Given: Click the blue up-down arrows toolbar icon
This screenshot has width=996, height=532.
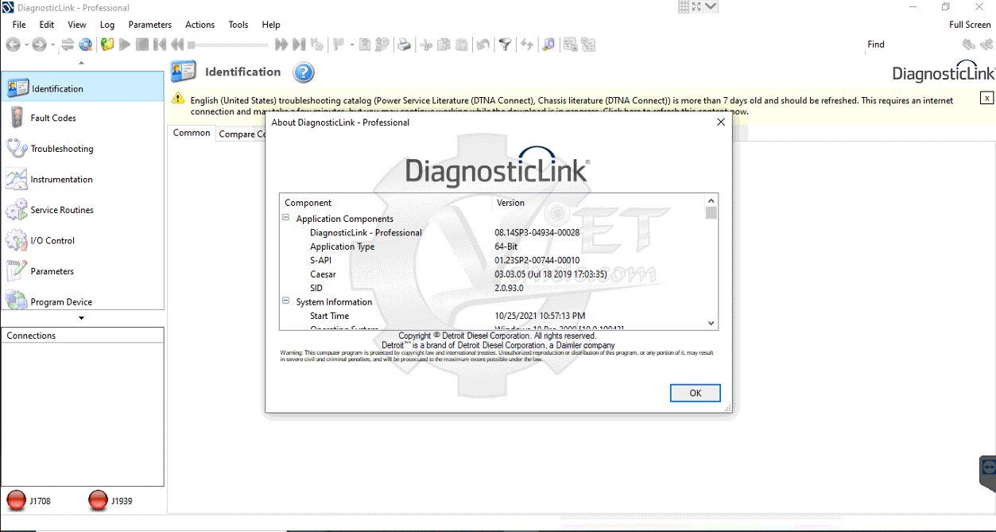Looking at the screenshot, I should tap(526, 45).
